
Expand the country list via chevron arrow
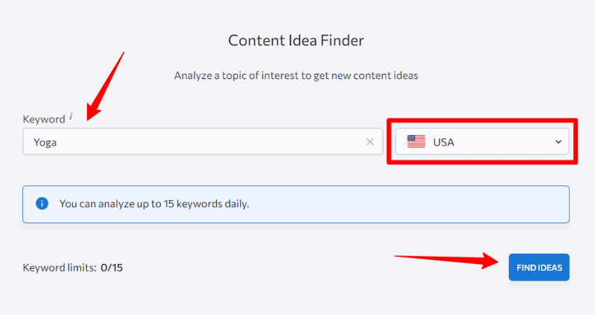tap(558, 142)
